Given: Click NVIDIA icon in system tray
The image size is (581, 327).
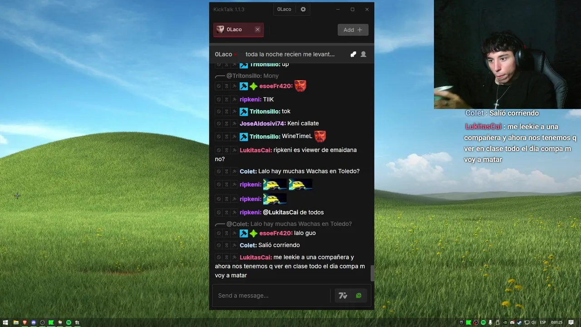Looking at the screenshot, I should [505, 322].
